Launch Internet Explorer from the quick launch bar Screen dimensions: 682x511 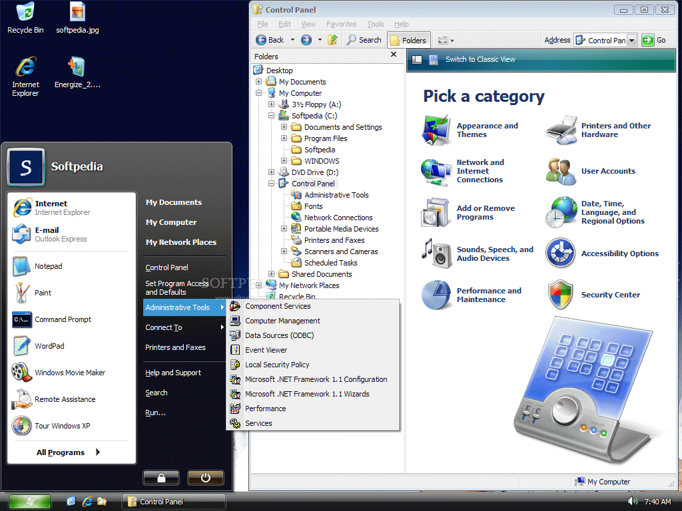click(x=87, y=502)
